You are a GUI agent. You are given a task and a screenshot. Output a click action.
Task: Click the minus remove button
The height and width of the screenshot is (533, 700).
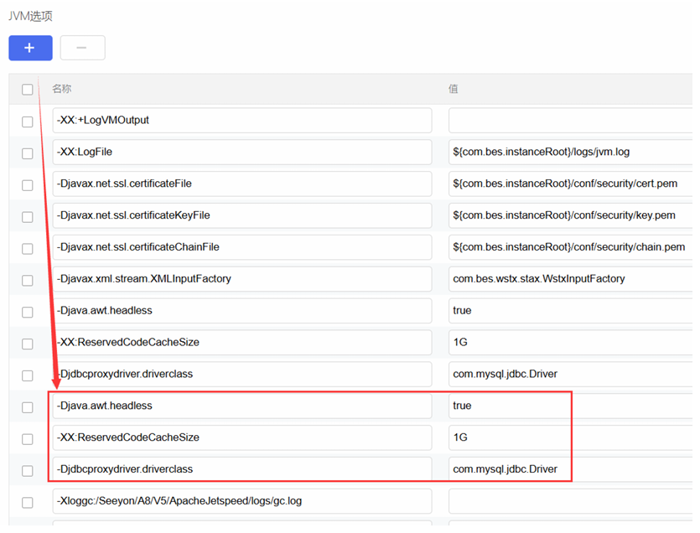point(82,48)
